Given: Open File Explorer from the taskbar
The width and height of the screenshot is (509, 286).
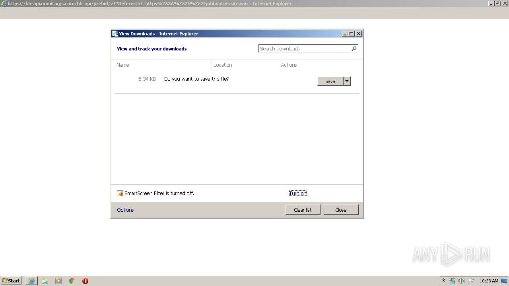Looking at the screenshot, I should (45, 281).
